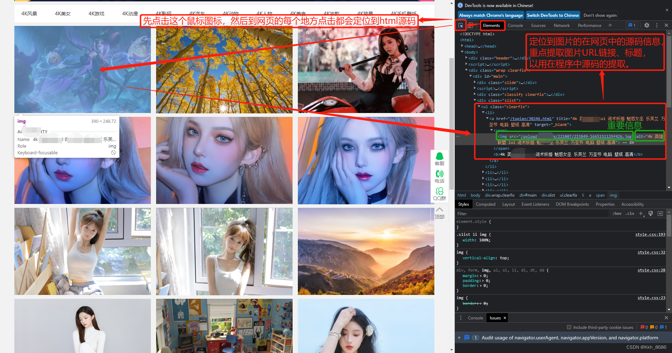This screenshot has width=672, height=353.
Task: Open DevTools settings gear
Action: point(647,25)
